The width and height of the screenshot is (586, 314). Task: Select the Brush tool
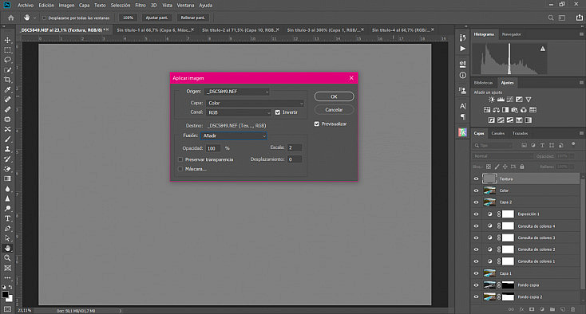click(x=7, y=139)
